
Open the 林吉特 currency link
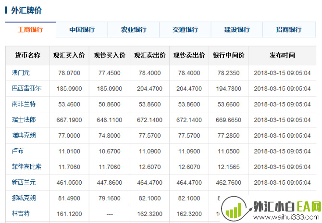pos(21,213)
